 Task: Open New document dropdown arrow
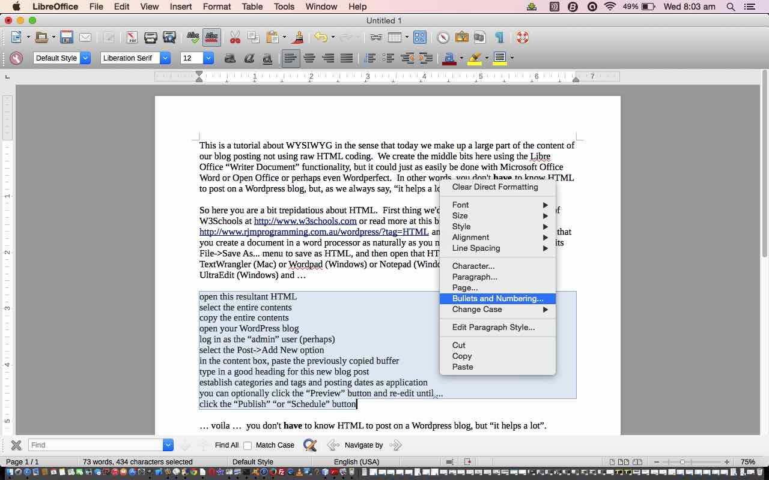coord(28,38)
